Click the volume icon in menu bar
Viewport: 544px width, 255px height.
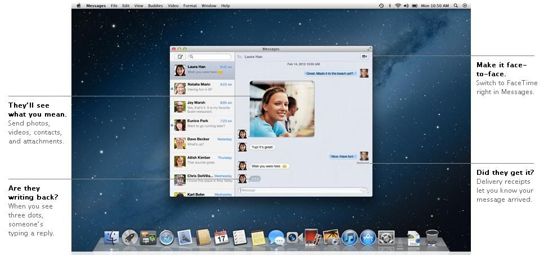[x=406, y=6]
